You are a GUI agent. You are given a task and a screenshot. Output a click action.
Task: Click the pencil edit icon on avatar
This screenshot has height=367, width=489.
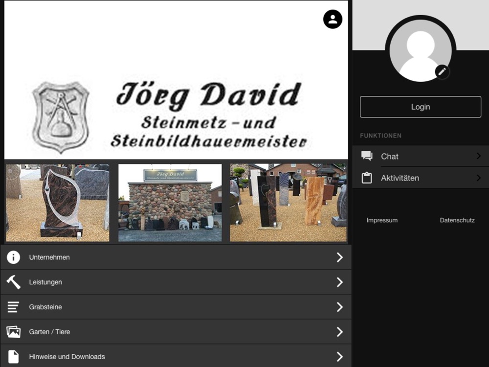click(442, 72)
